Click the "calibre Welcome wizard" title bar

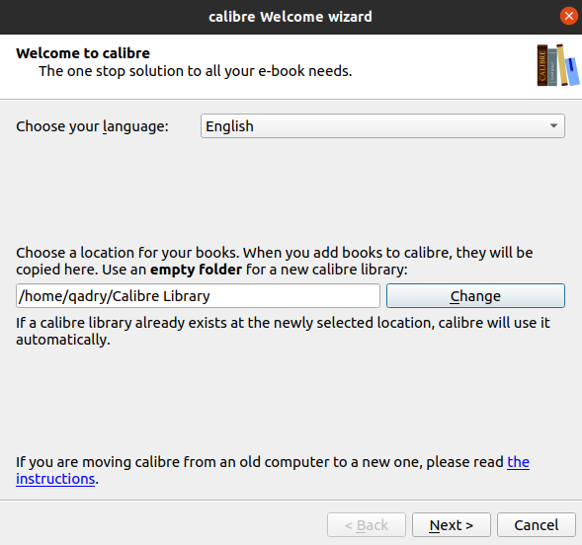click(291, 17)
